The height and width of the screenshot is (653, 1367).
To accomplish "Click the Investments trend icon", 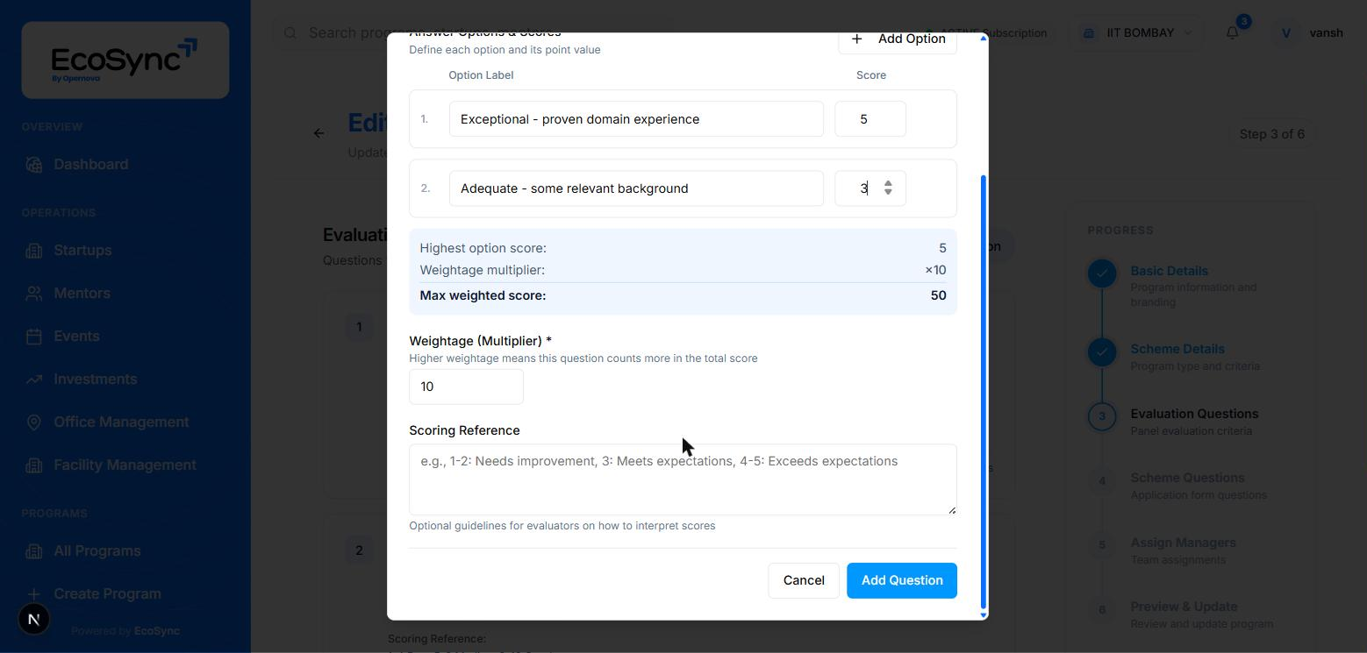I will click(x=34, y=380).
